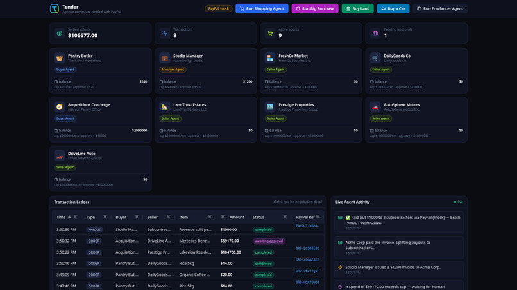Open the Studio Manager briefcase avatar
Viewport: 517px width, 290px height.
point(165,58)
